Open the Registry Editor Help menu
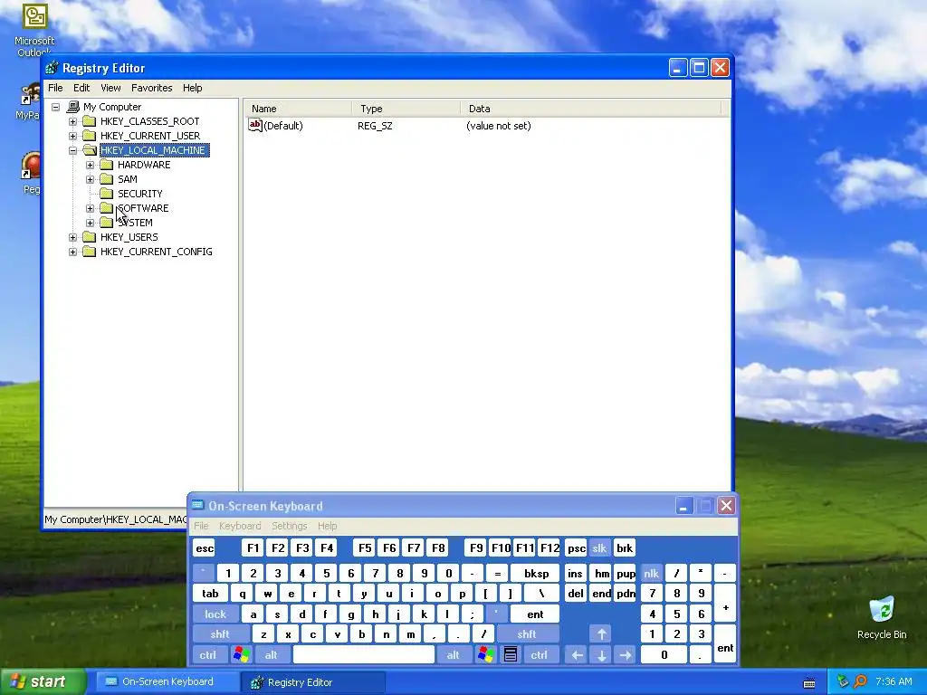The height and width of the screenshot is (695, 927). [x=192, y=88]
